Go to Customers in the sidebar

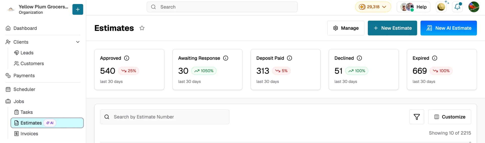click(x=32, y=63)
